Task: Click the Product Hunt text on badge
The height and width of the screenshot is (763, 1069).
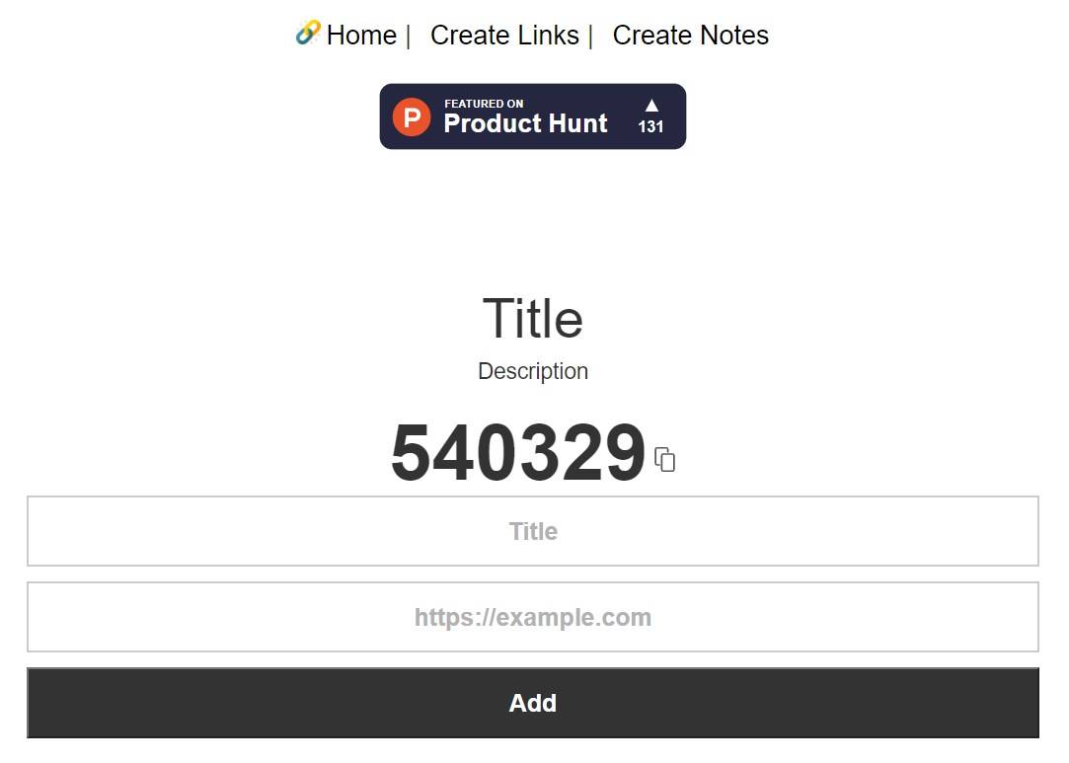Action: 525,124
